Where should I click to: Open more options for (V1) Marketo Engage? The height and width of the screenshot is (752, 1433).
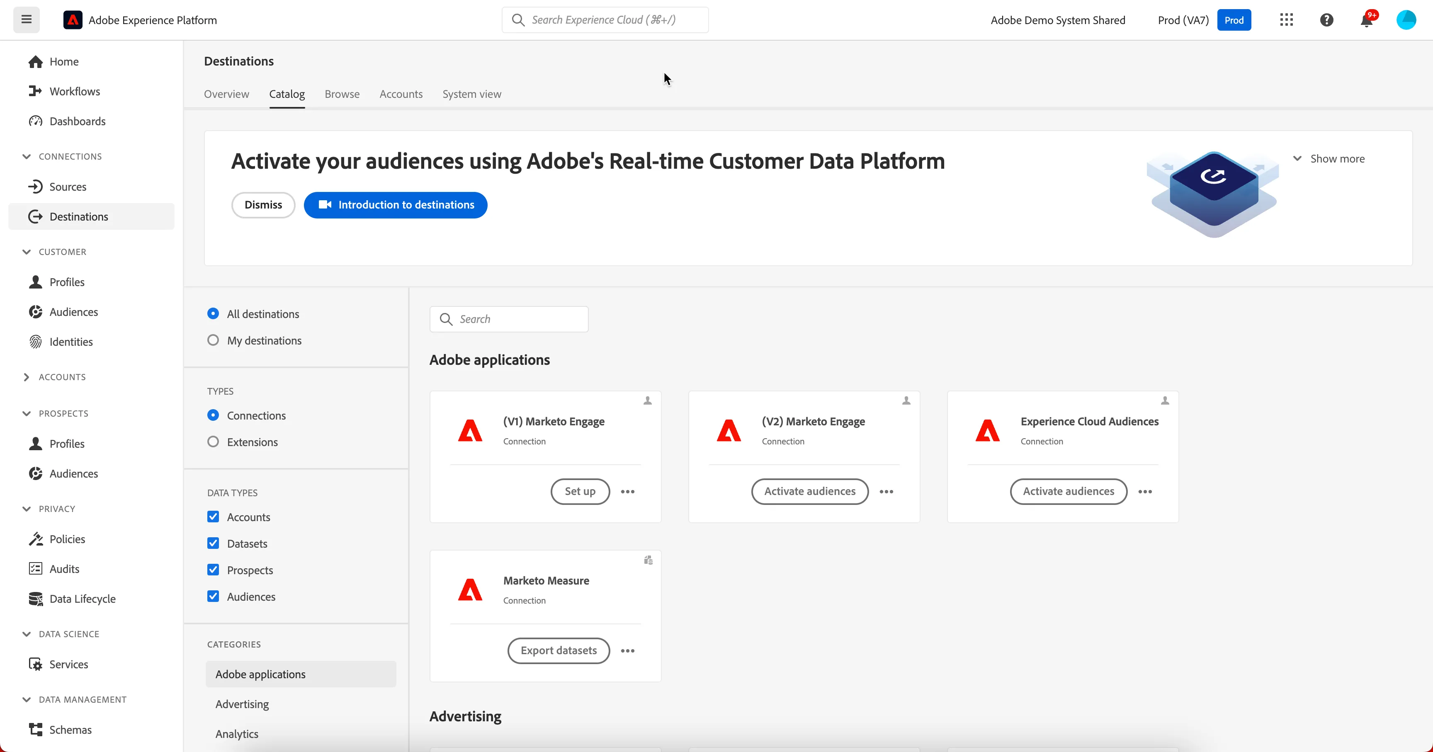point(627,492)
